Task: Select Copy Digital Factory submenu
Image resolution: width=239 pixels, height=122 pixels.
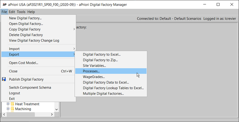Action: (39, 29)
